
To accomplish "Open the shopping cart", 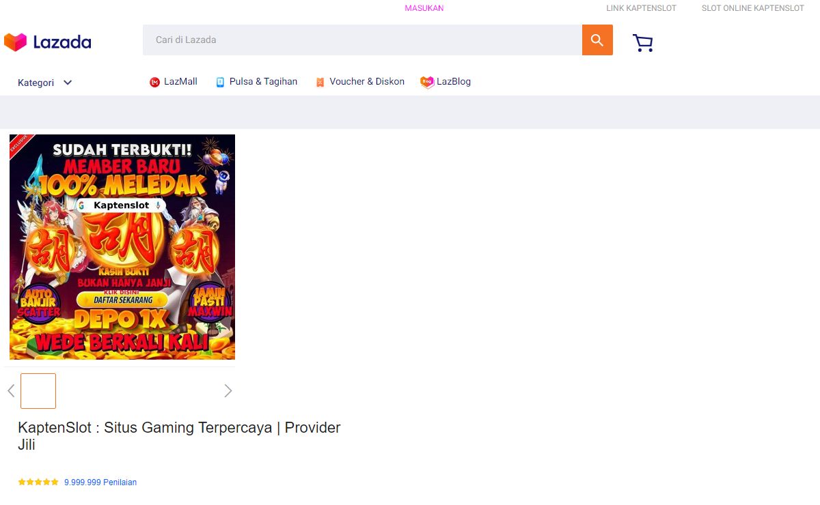I will (x=643, y=43).
